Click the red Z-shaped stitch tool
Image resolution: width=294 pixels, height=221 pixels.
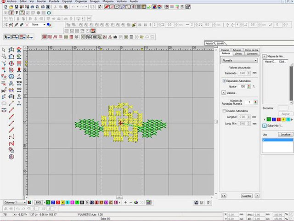pyautogui.click(x=11, y=144)
